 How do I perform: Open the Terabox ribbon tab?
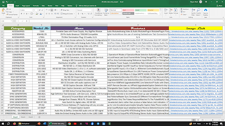click(x=70, y=6)
